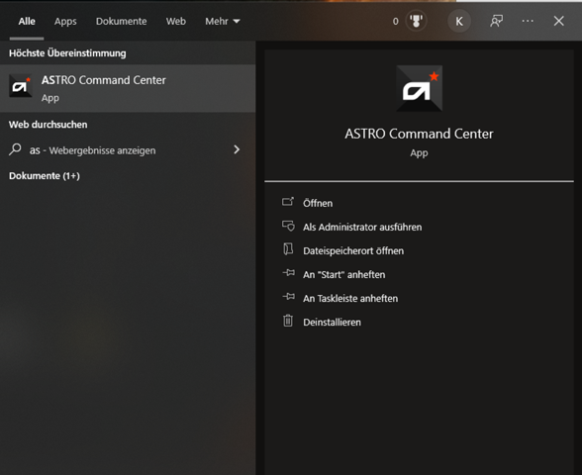Select ASTRO Command Center top result
The image size is (582, 475).
[128, 88]
